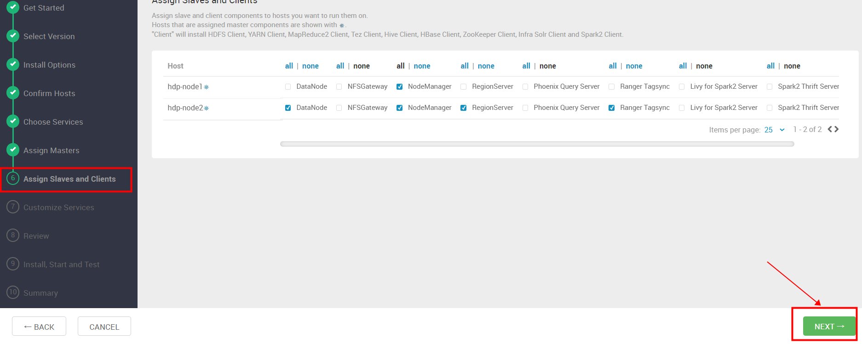
Task: Open the Install Options wizard step
Action: [49, 65]
